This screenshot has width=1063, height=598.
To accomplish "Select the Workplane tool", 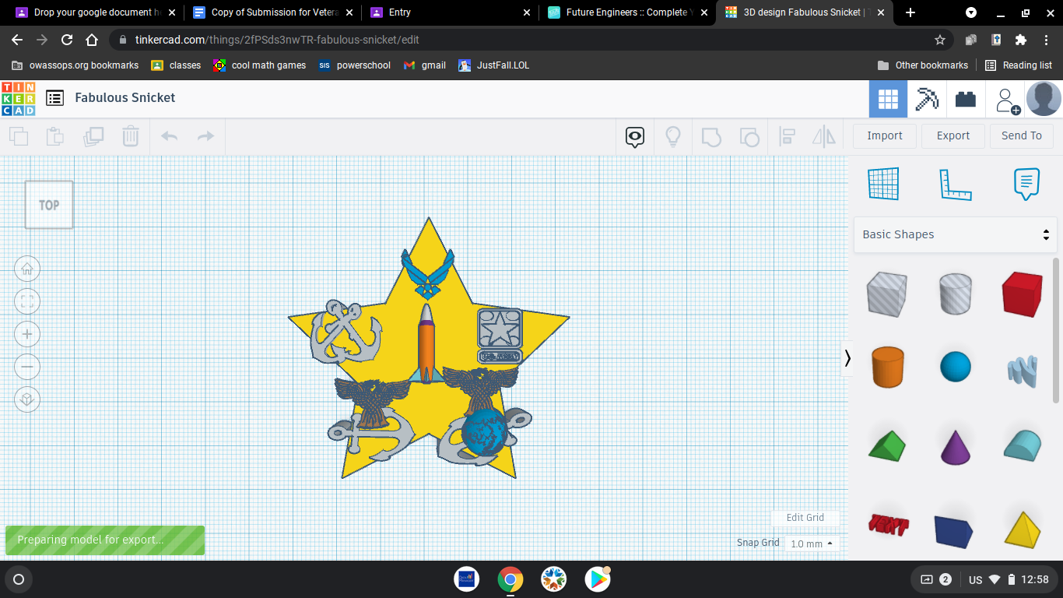I will [x=883, y=184].
